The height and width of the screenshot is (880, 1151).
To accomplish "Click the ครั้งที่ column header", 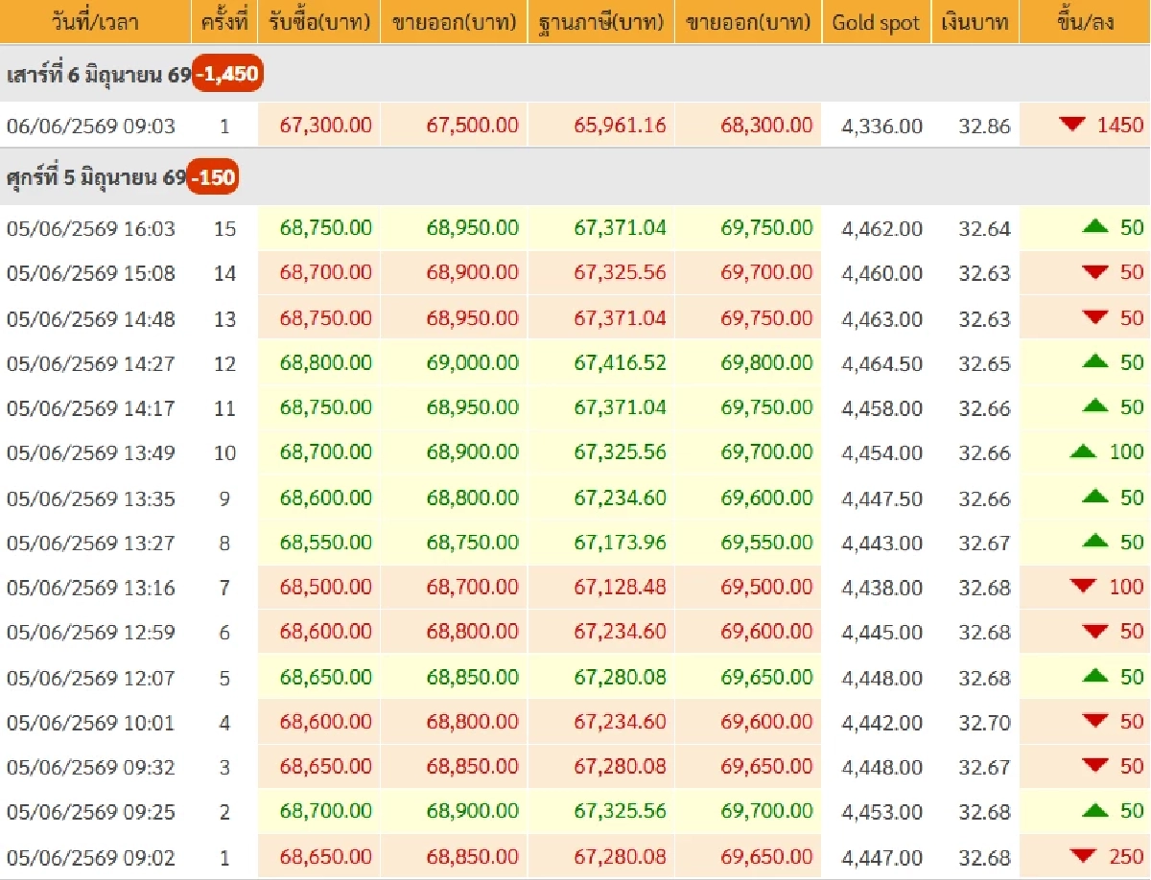I will [224, 22].
